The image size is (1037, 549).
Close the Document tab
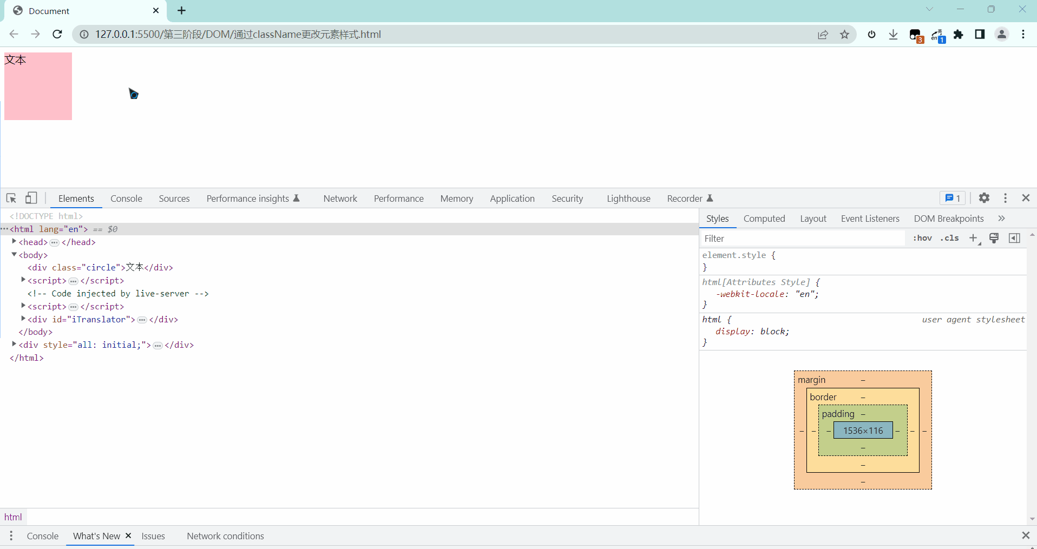coord(156,11)
